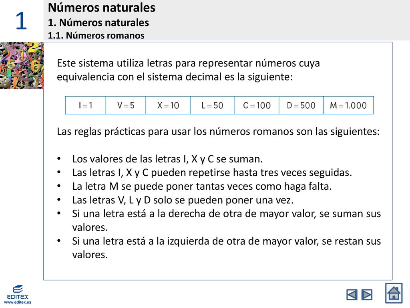Click the large blue unit number 1
Viewport: 410px width, 308px height.
21,21
